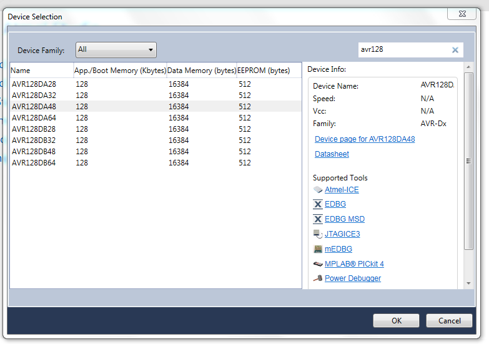The width and height of the screenshot is (489, 344).
Task: Confirm selection with OK button
Action: coord(396,321)
